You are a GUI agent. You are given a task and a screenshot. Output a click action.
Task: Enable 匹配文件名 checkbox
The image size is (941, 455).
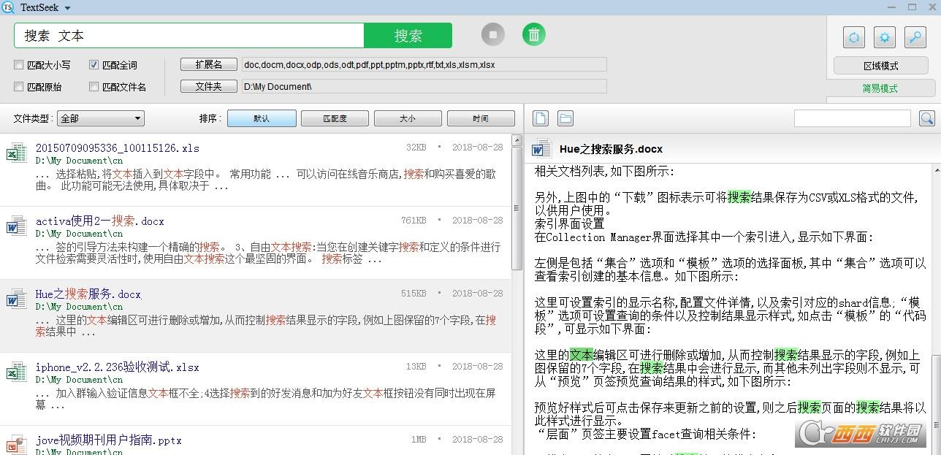(x=94, y=86)
